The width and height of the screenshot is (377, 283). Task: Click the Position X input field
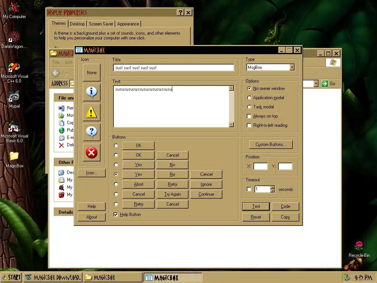(x=261, y=166)
